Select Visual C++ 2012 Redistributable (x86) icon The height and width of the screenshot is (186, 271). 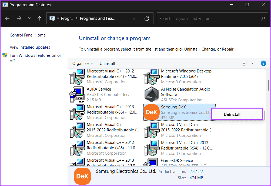(78, 148)
